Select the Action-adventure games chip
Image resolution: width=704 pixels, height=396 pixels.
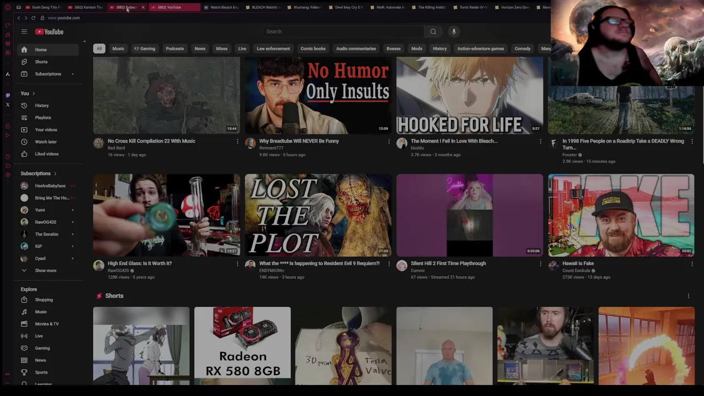click(x=481, y=48)
